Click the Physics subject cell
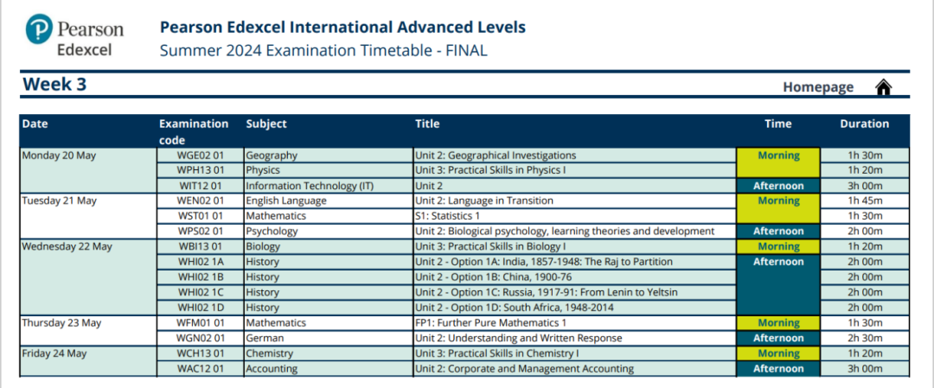Image resolution: width=934 pixels, height=388 pixels. point(329,170)
